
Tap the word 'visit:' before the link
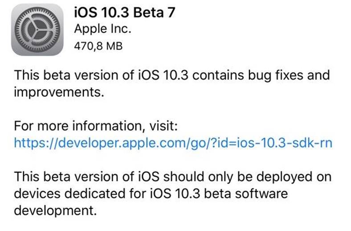click(163, 126)
